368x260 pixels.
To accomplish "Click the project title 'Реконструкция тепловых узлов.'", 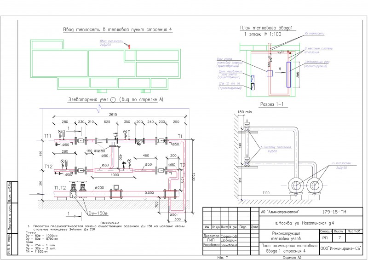I will 286,236.
